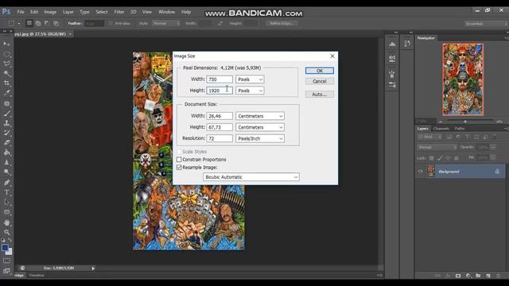Switch to the Channels tab
509x286 pixels.
click(x=441, y=129)
